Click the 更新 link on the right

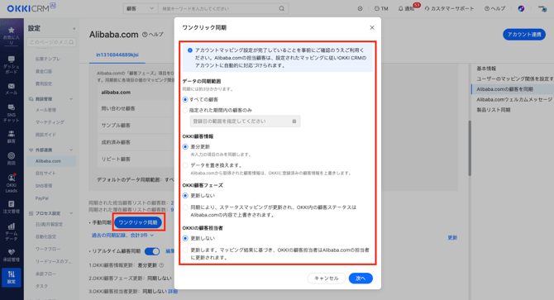(452, 238)
